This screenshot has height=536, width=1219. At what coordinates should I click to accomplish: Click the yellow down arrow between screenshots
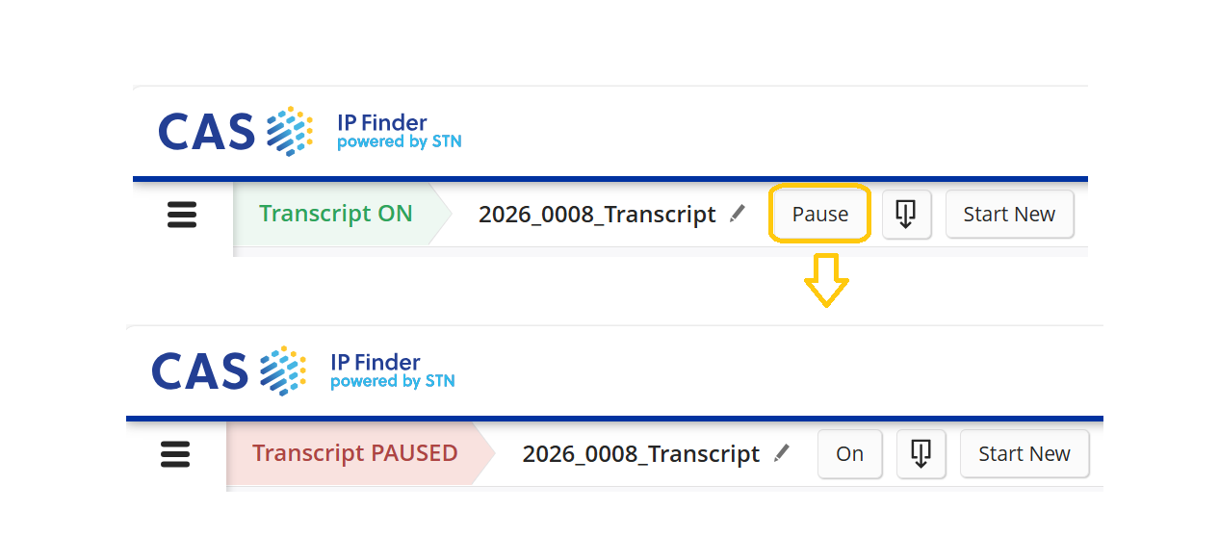[x=826, y=280]
